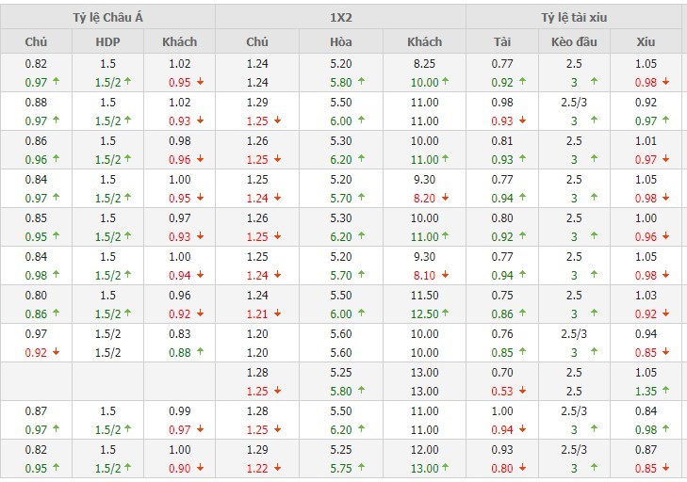
Task: Click the Hòa column header
Action: pyautogui.click(x=341, y=41)
